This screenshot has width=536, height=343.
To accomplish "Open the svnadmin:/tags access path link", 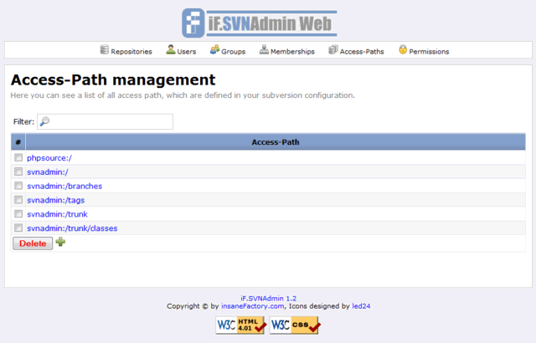I will tap(55, 200).
